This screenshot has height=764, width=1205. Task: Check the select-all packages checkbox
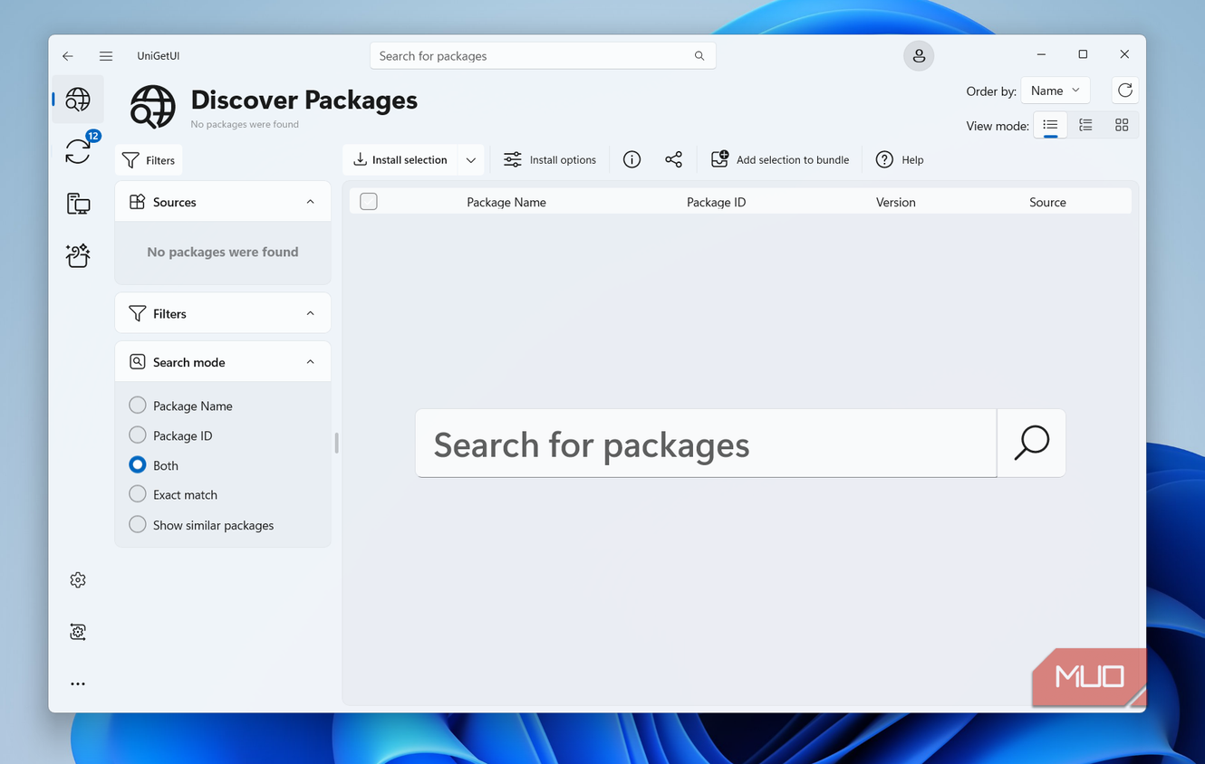pos(369,202)
